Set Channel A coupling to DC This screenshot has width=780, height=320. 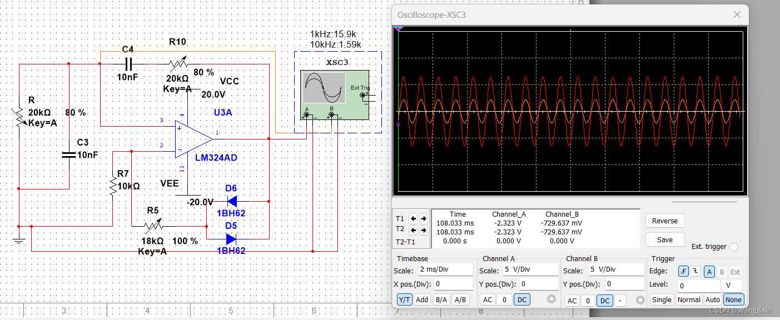point(521,299)
